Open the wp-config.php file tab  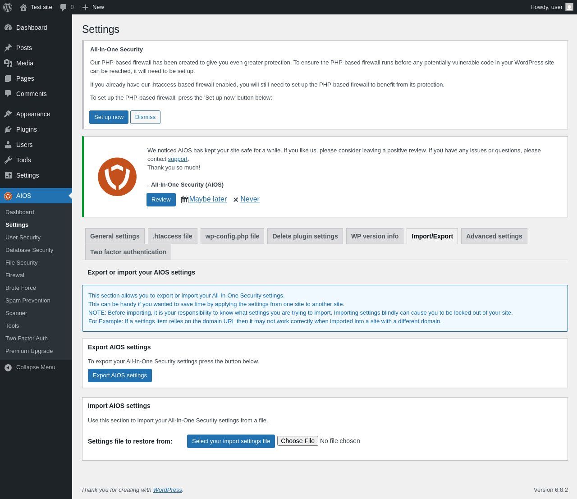[x=232, y=236]
